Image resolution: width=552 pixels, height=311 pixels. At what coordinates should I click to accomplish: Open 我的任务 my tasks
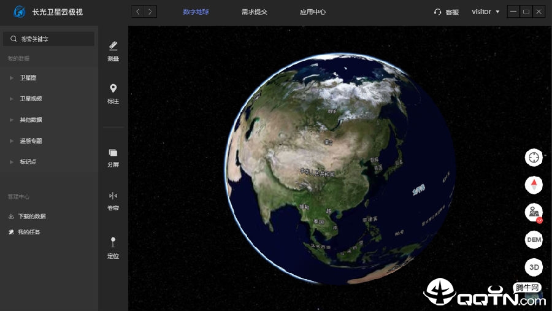point(29,232)
